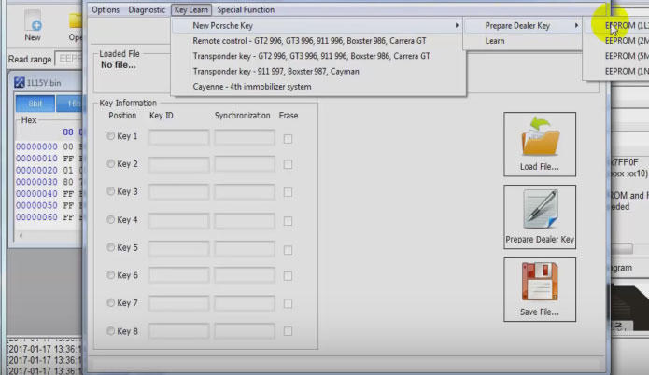
Task: Click the Key 8 Synchronization field
Action: [x=245, y=331]
